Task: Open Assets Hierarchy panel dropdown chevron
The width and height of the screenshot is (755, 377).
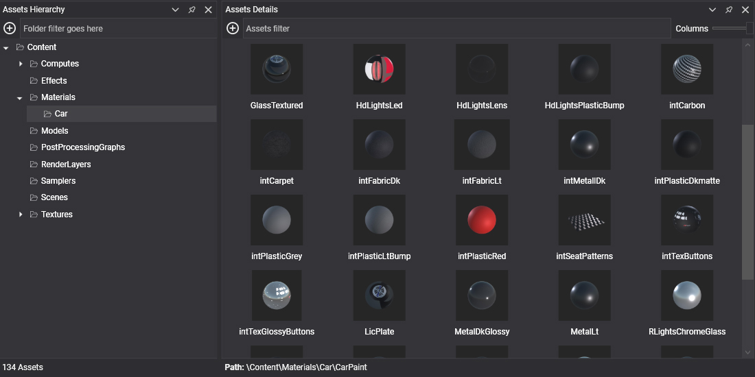Action: pyautogui.click(x=176, y=10)
